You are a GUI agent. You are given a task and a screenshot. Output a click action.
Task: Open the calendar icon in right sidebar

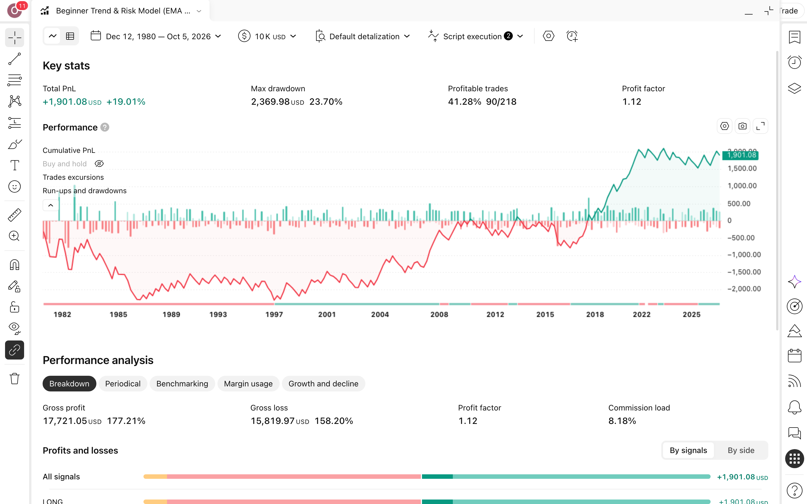click(x=794, y=356)
